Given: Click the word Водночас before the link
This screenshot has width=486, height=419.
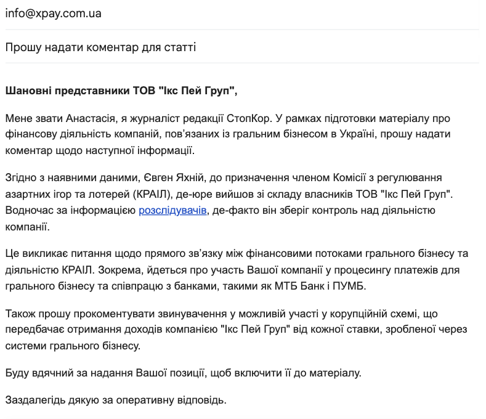Looking at the screenshot, I should 30,211.
